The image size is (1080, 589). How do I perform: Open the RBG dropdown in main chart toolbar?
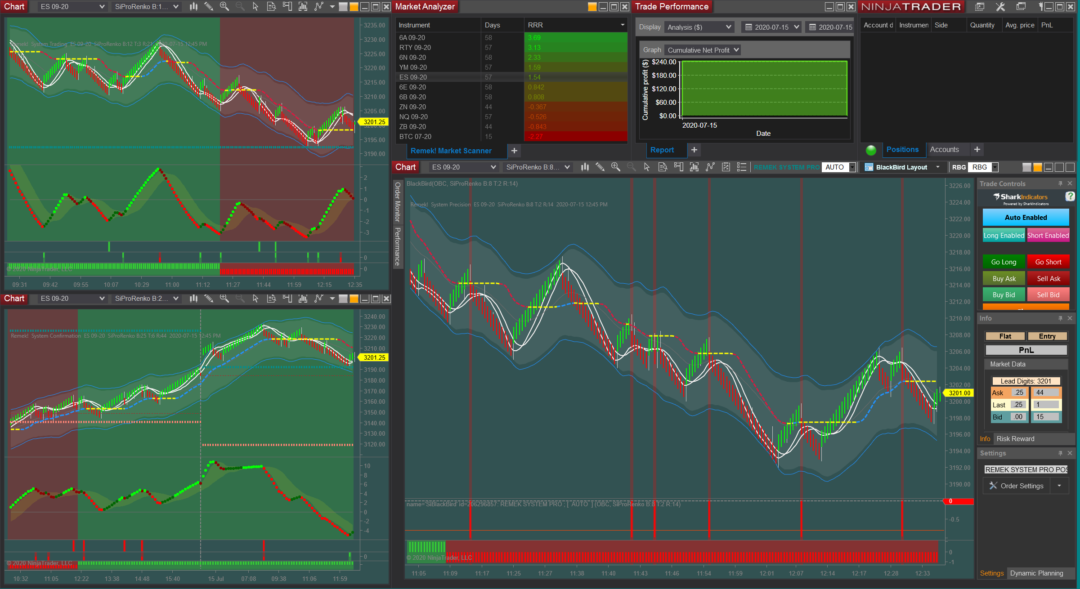click(x=984, y=167)
